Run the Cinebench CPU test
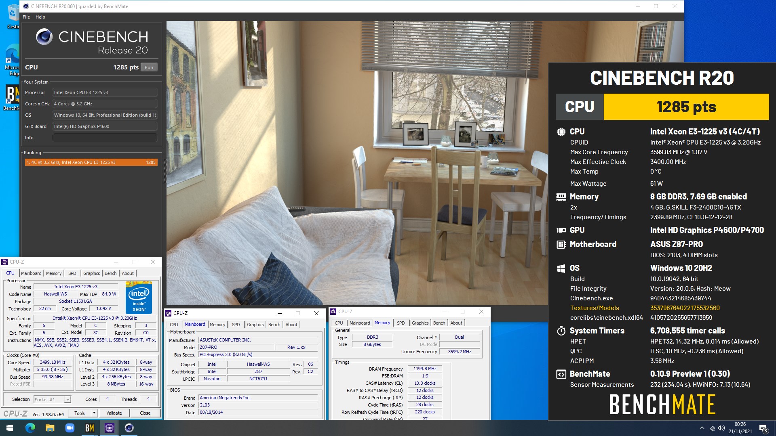The height and width of the screenshot is (436, 776). tap(149, 67)
